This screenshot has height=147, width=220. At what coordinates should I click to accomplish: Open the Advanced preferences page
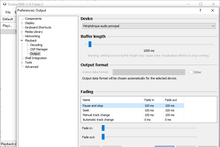[x=32, y=67]
